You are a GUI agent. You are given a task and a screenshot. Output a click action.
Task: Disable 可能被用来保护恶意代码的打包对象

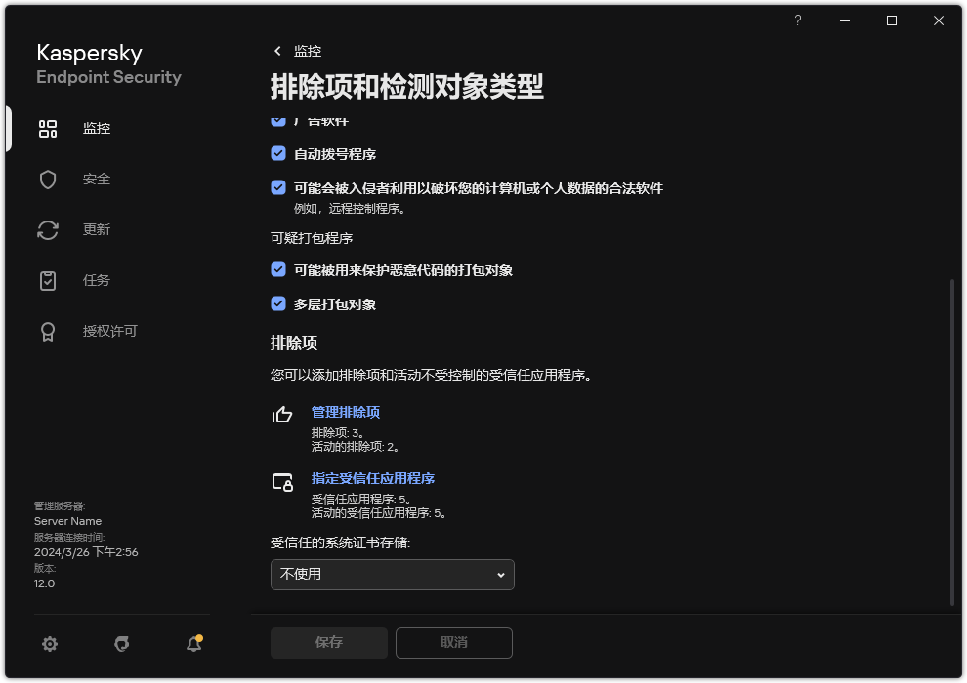click(x=277, y=270)
